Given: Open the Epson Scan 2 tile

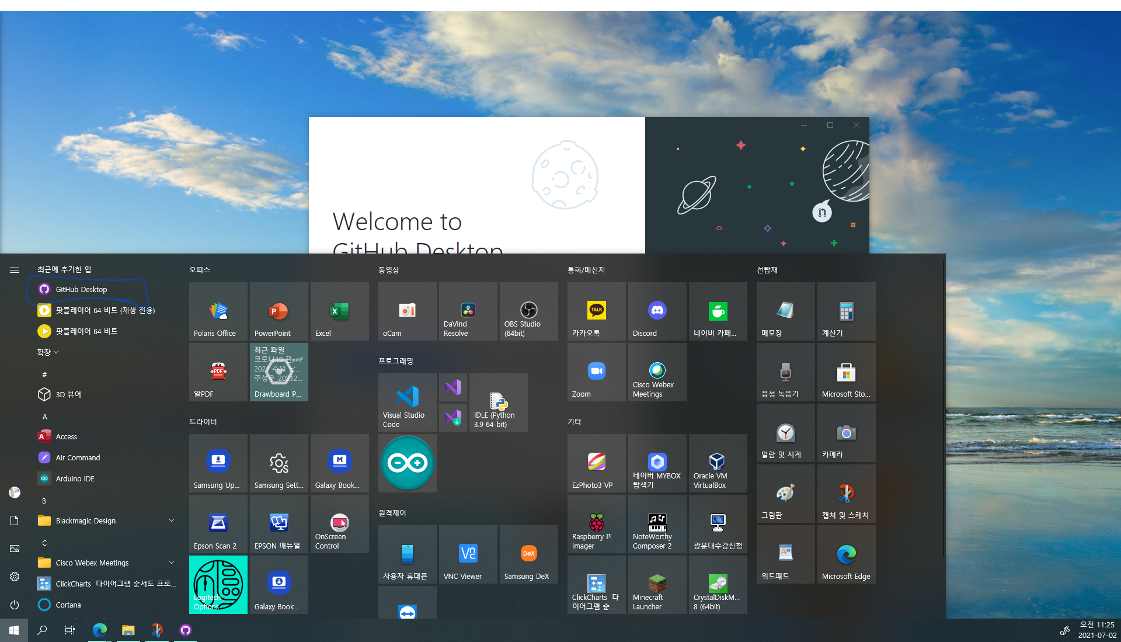Looking at the screenshot, I should click(x=218, y=524).
